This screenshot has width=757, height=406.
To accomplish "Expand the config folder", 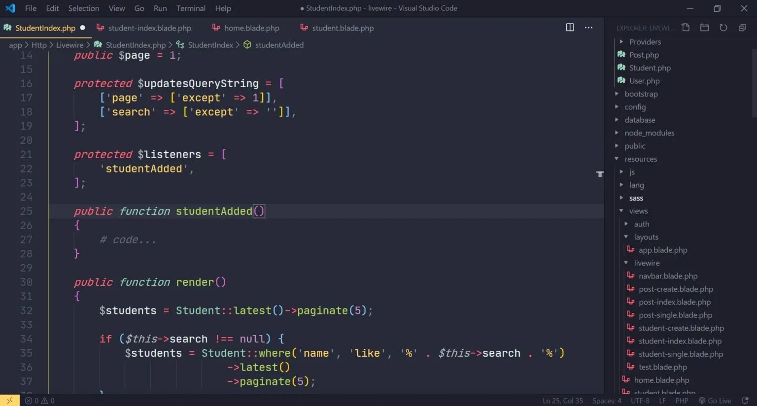I will pyautogui.click(x=635, y=107).
